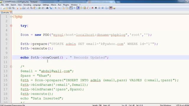
Task: Open User Defined Language dialog icon
Action: (81, 8)
